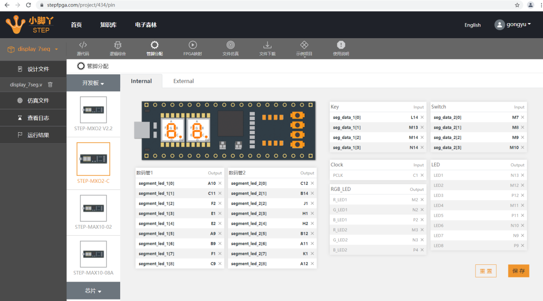Click the logic synthesis chip icon

118,45
